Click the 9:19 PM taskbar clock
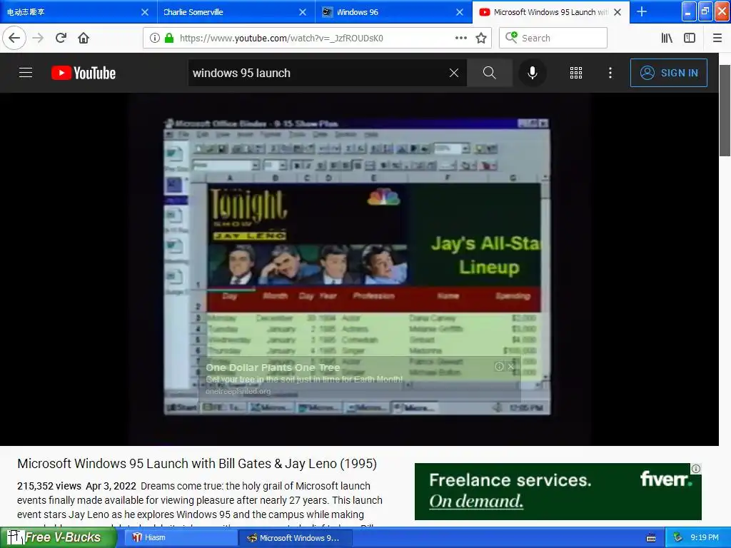The height and width of the screenshot is (548, 731). (x=705, y=538)
